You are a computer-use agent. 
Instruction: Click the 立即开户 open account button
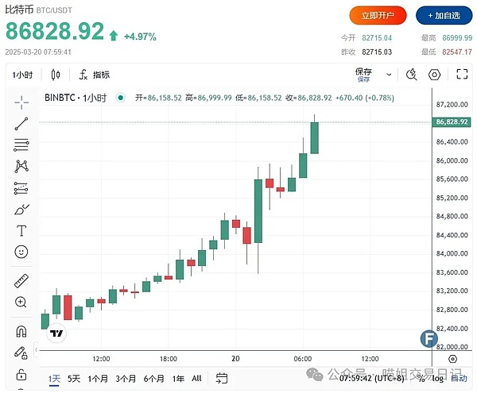[x=378, y=15]
